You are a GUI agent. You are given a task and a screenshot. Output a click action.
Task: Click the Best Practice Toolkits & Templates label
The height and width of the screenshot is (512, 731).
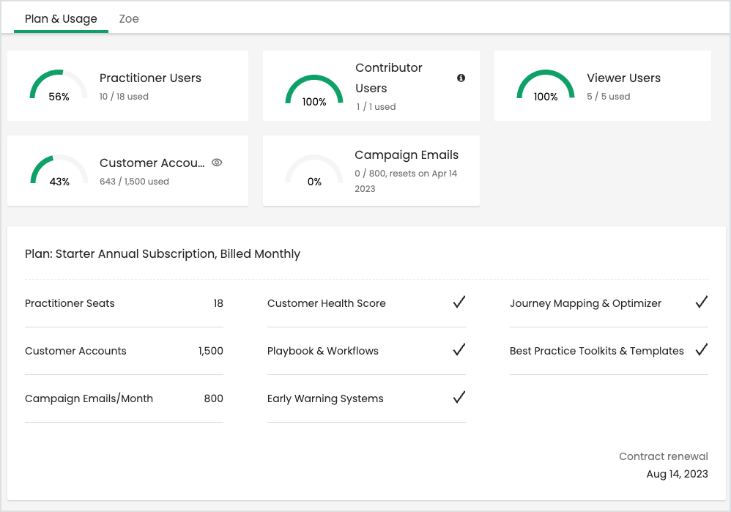point(597,351)
